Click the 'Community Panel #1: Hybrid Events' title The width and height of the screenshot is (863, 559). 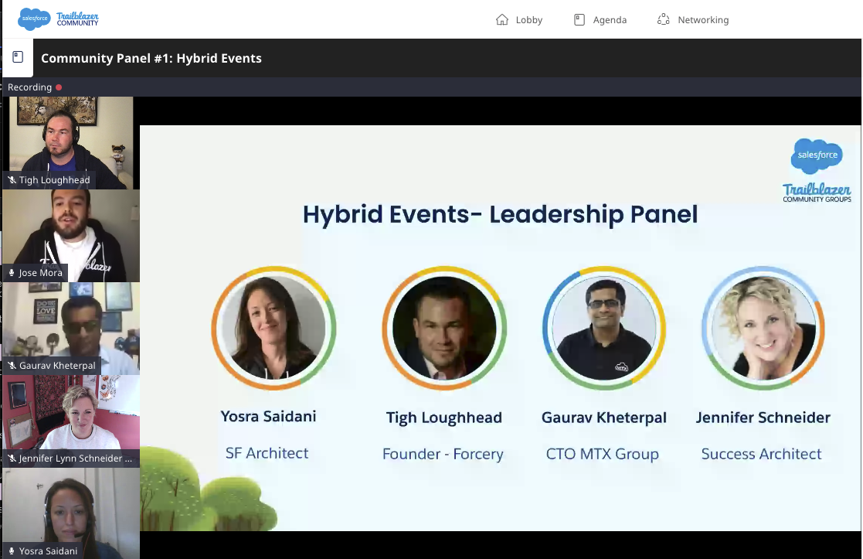(x=151, y=58)
